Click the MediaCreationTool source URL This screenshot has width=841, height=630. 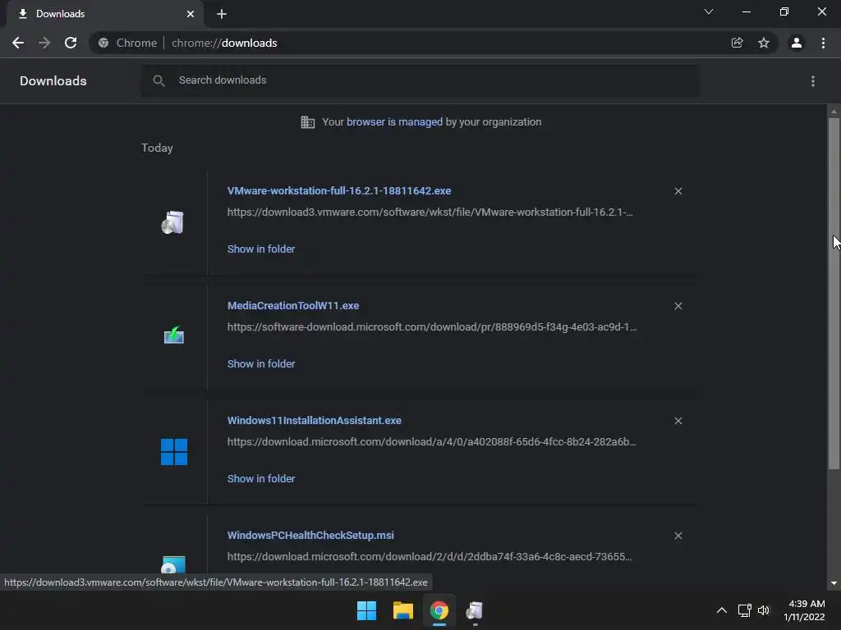[x=432, y=326]
